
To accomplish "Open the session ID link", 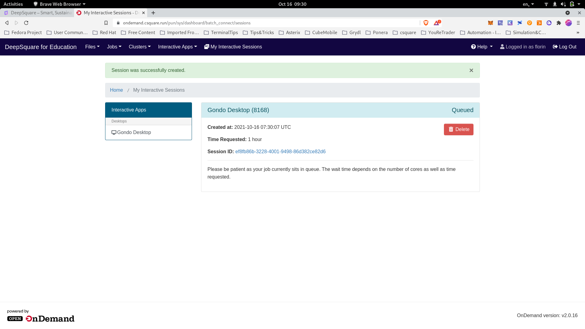I will coord(280,152).
